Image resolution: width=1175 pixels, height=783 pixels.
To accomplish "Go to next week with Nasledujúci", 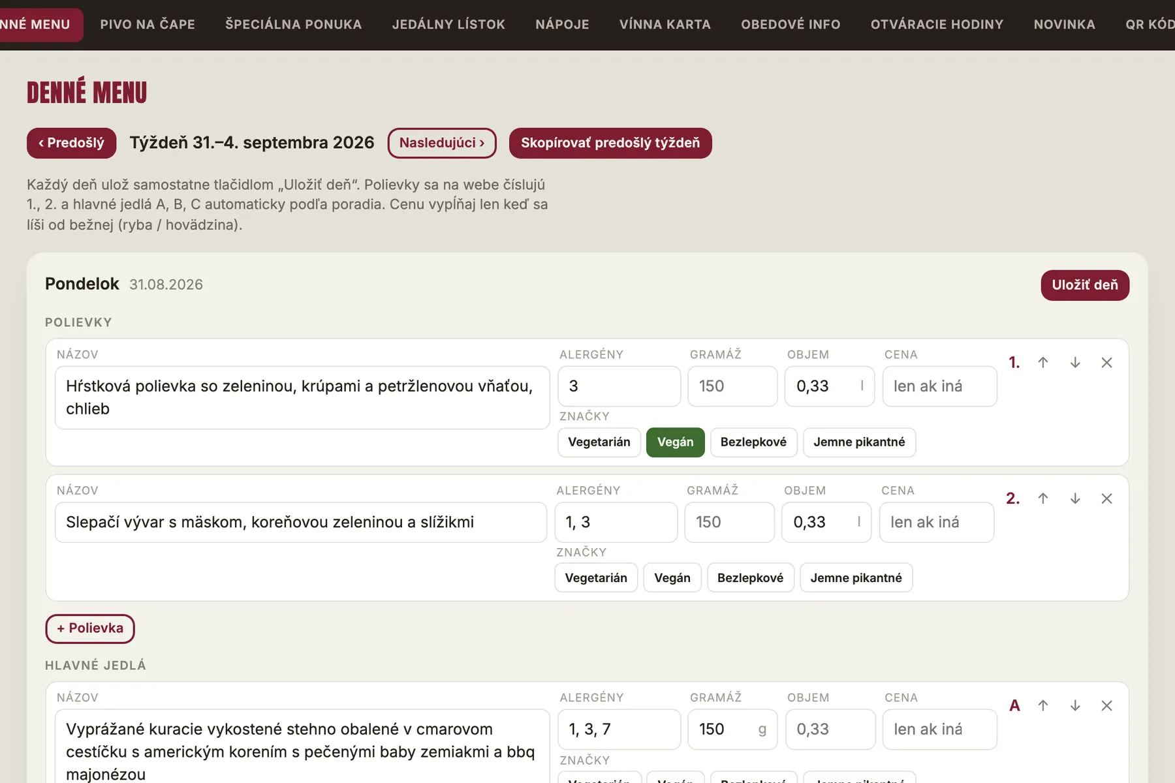I will (x=442, y=143).
